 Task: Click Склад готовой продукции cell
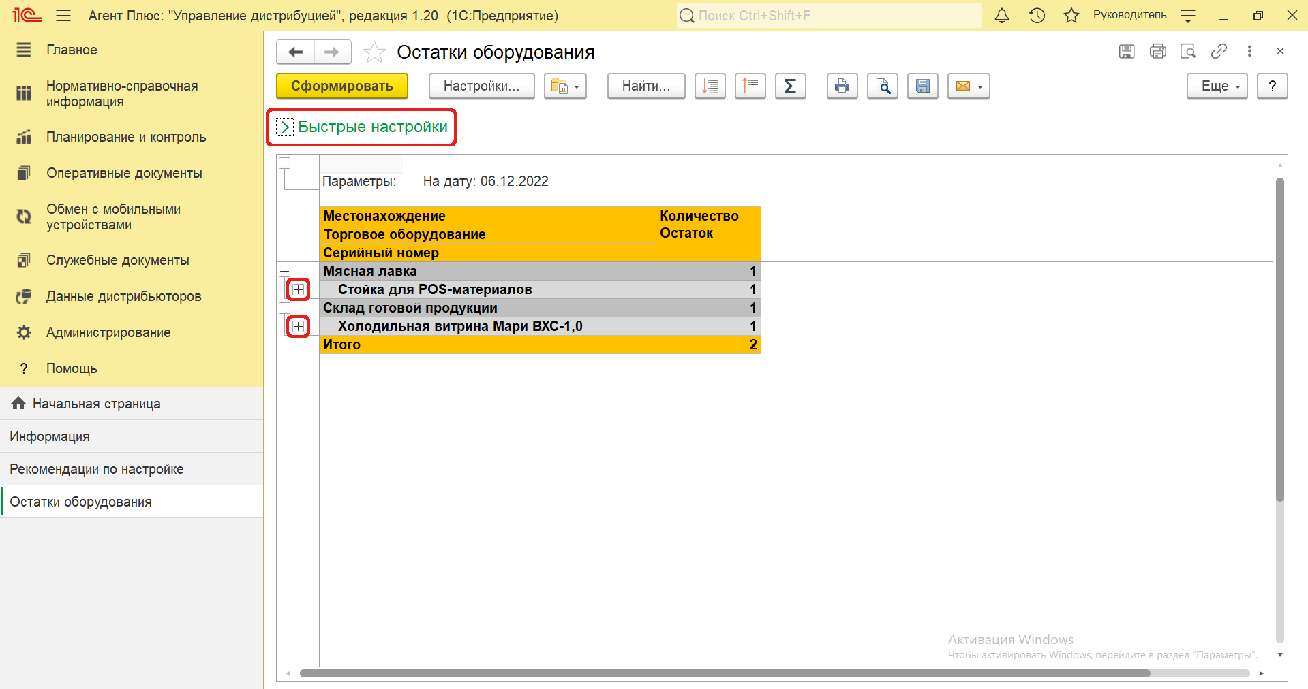(x=487, y=308)
